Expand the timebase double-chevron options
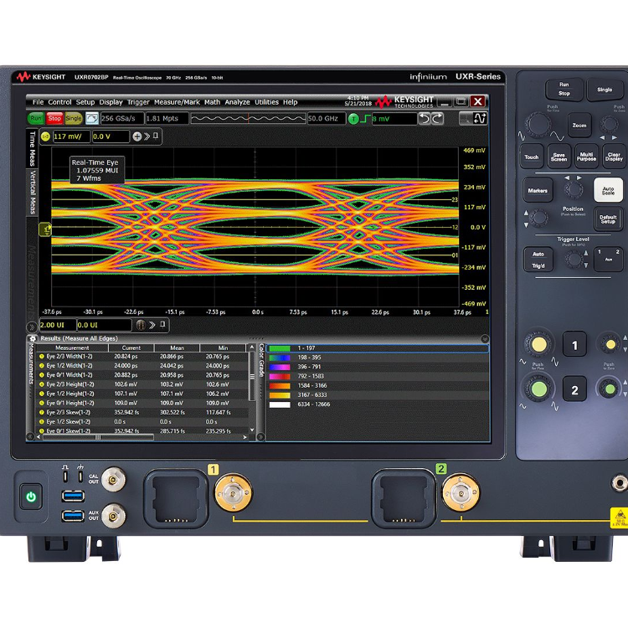628x628 pixels. click(152, 325)
